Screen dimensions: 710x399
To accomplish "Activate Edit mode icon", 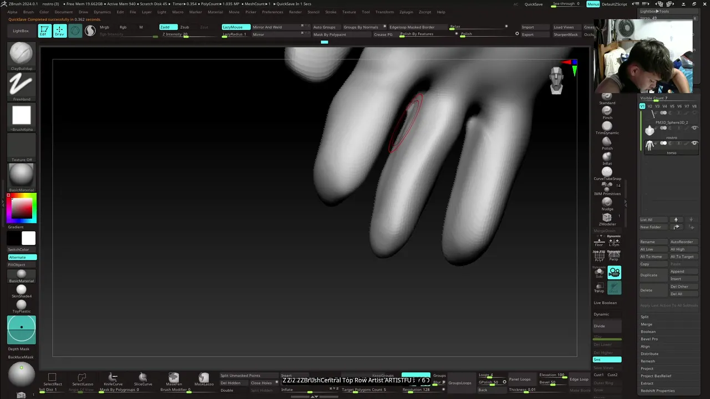I will click(x=44, y=31).
